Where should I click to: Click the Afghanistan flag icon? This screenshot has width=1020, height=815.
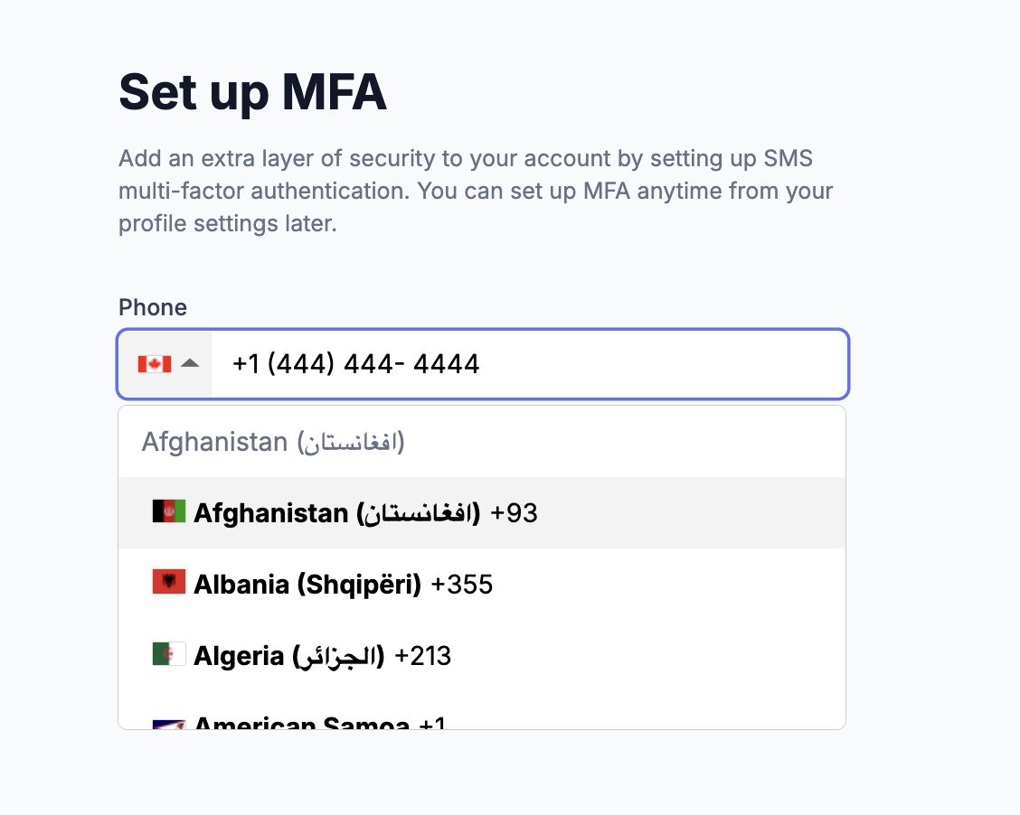[x=169, y=511]
